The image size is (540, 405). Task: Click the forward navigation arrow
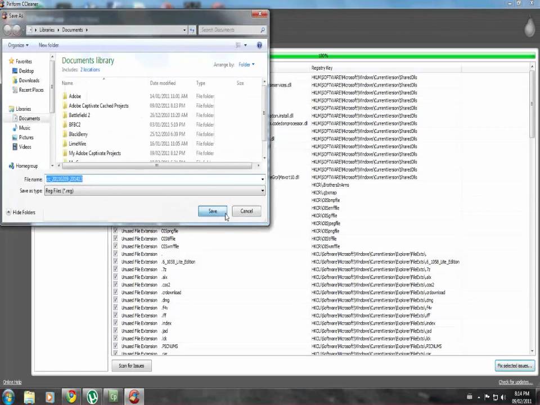(x=17, y=30)
